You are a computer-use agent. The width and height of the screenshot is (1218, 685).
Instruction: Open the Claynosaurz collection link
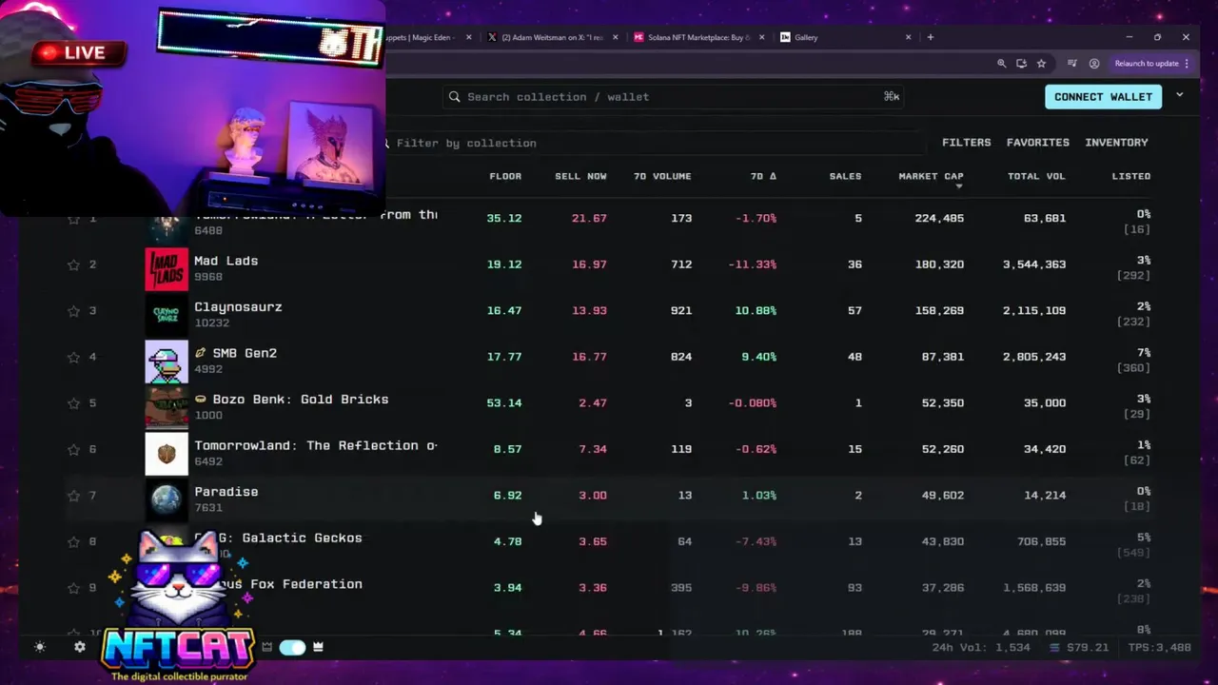coord(238,307)
